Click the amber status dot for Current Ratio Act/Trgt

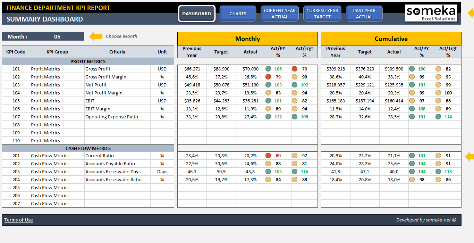point(294,156)
